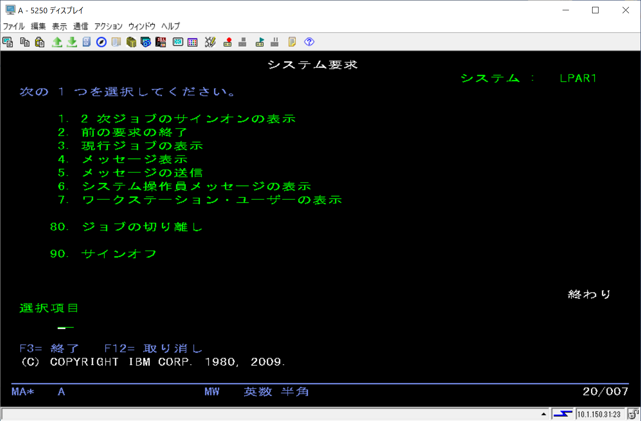Click option 3 現行ジョブの表示

pos(130,146)
